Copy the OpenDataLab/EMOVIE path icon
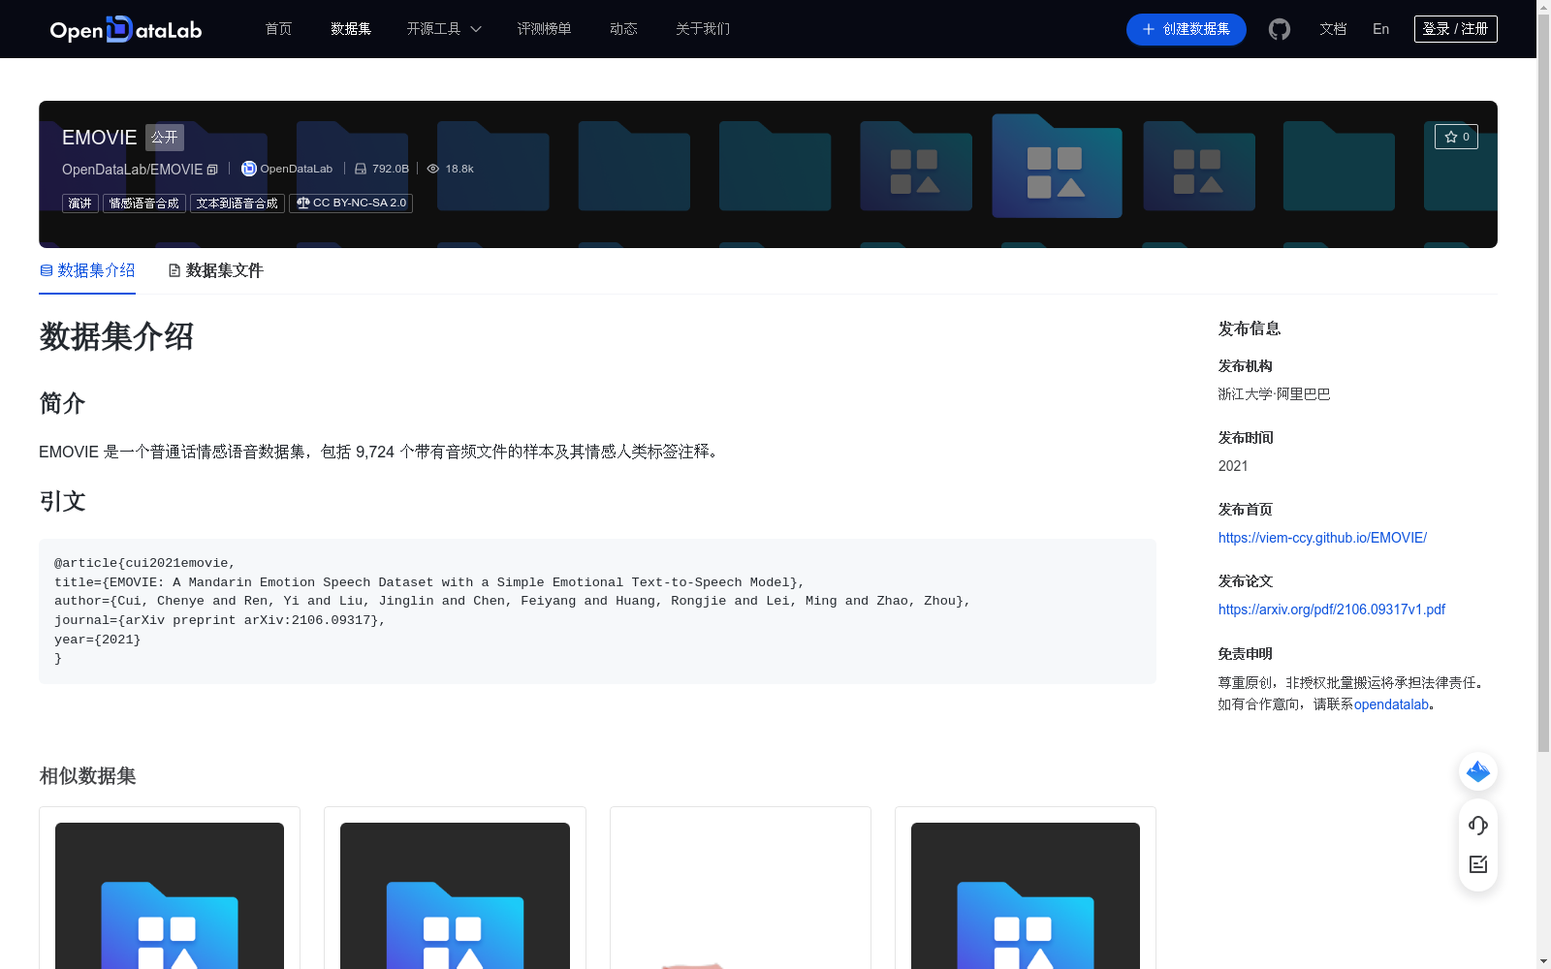 212,170
